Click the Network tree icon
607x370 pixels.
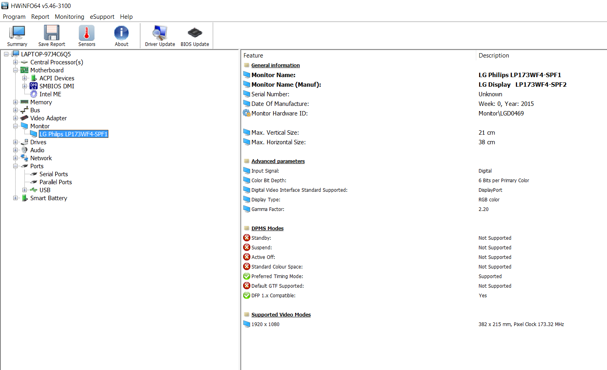(24, 158)
